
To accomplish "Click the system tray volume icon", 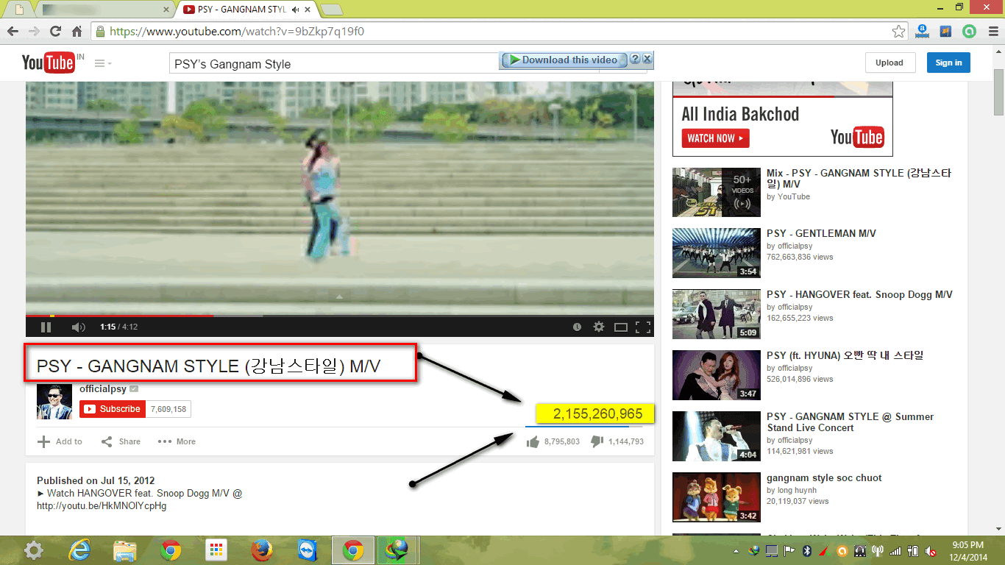I will 931,550.
